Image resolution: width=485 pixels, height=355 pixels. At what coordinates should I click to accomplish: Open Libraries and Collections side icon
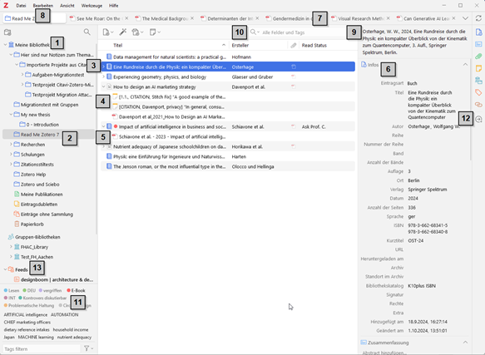click(478, 81)
